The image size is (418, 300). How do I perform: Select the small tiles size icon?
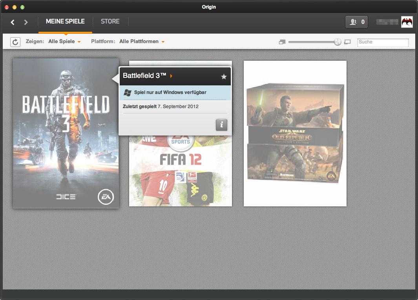click(x=282, y=42)
